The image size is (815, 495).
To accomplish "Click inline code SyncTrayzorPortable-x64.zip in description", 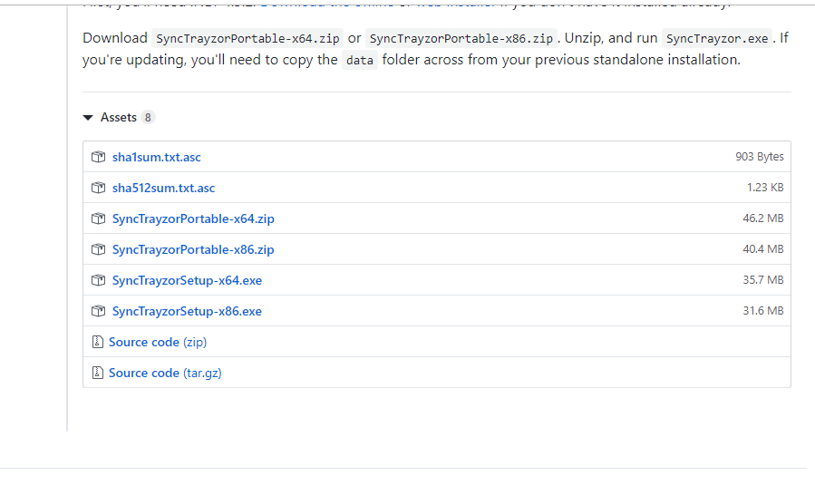I will pyautogui.click(x=247, y=38).
